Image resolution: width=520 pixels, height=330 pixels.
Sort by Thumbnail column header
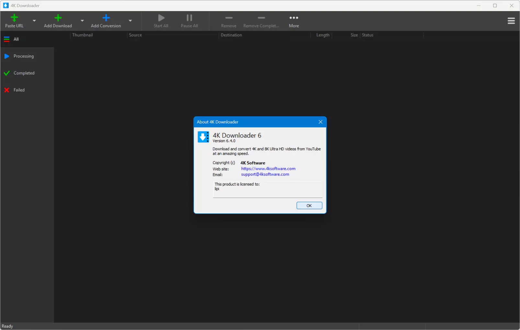click(x=98, y=35)
